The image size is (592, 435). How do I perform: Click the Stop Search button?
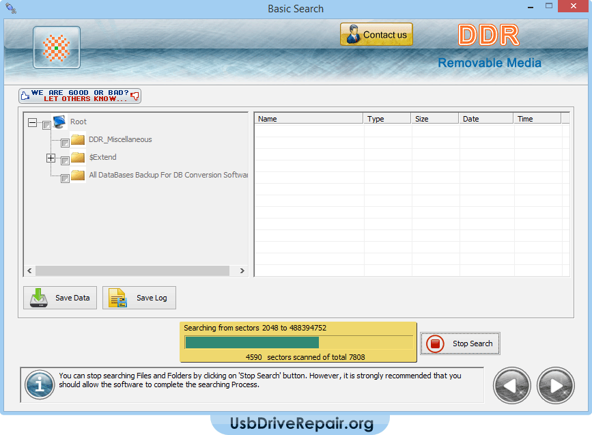[460, 343]
